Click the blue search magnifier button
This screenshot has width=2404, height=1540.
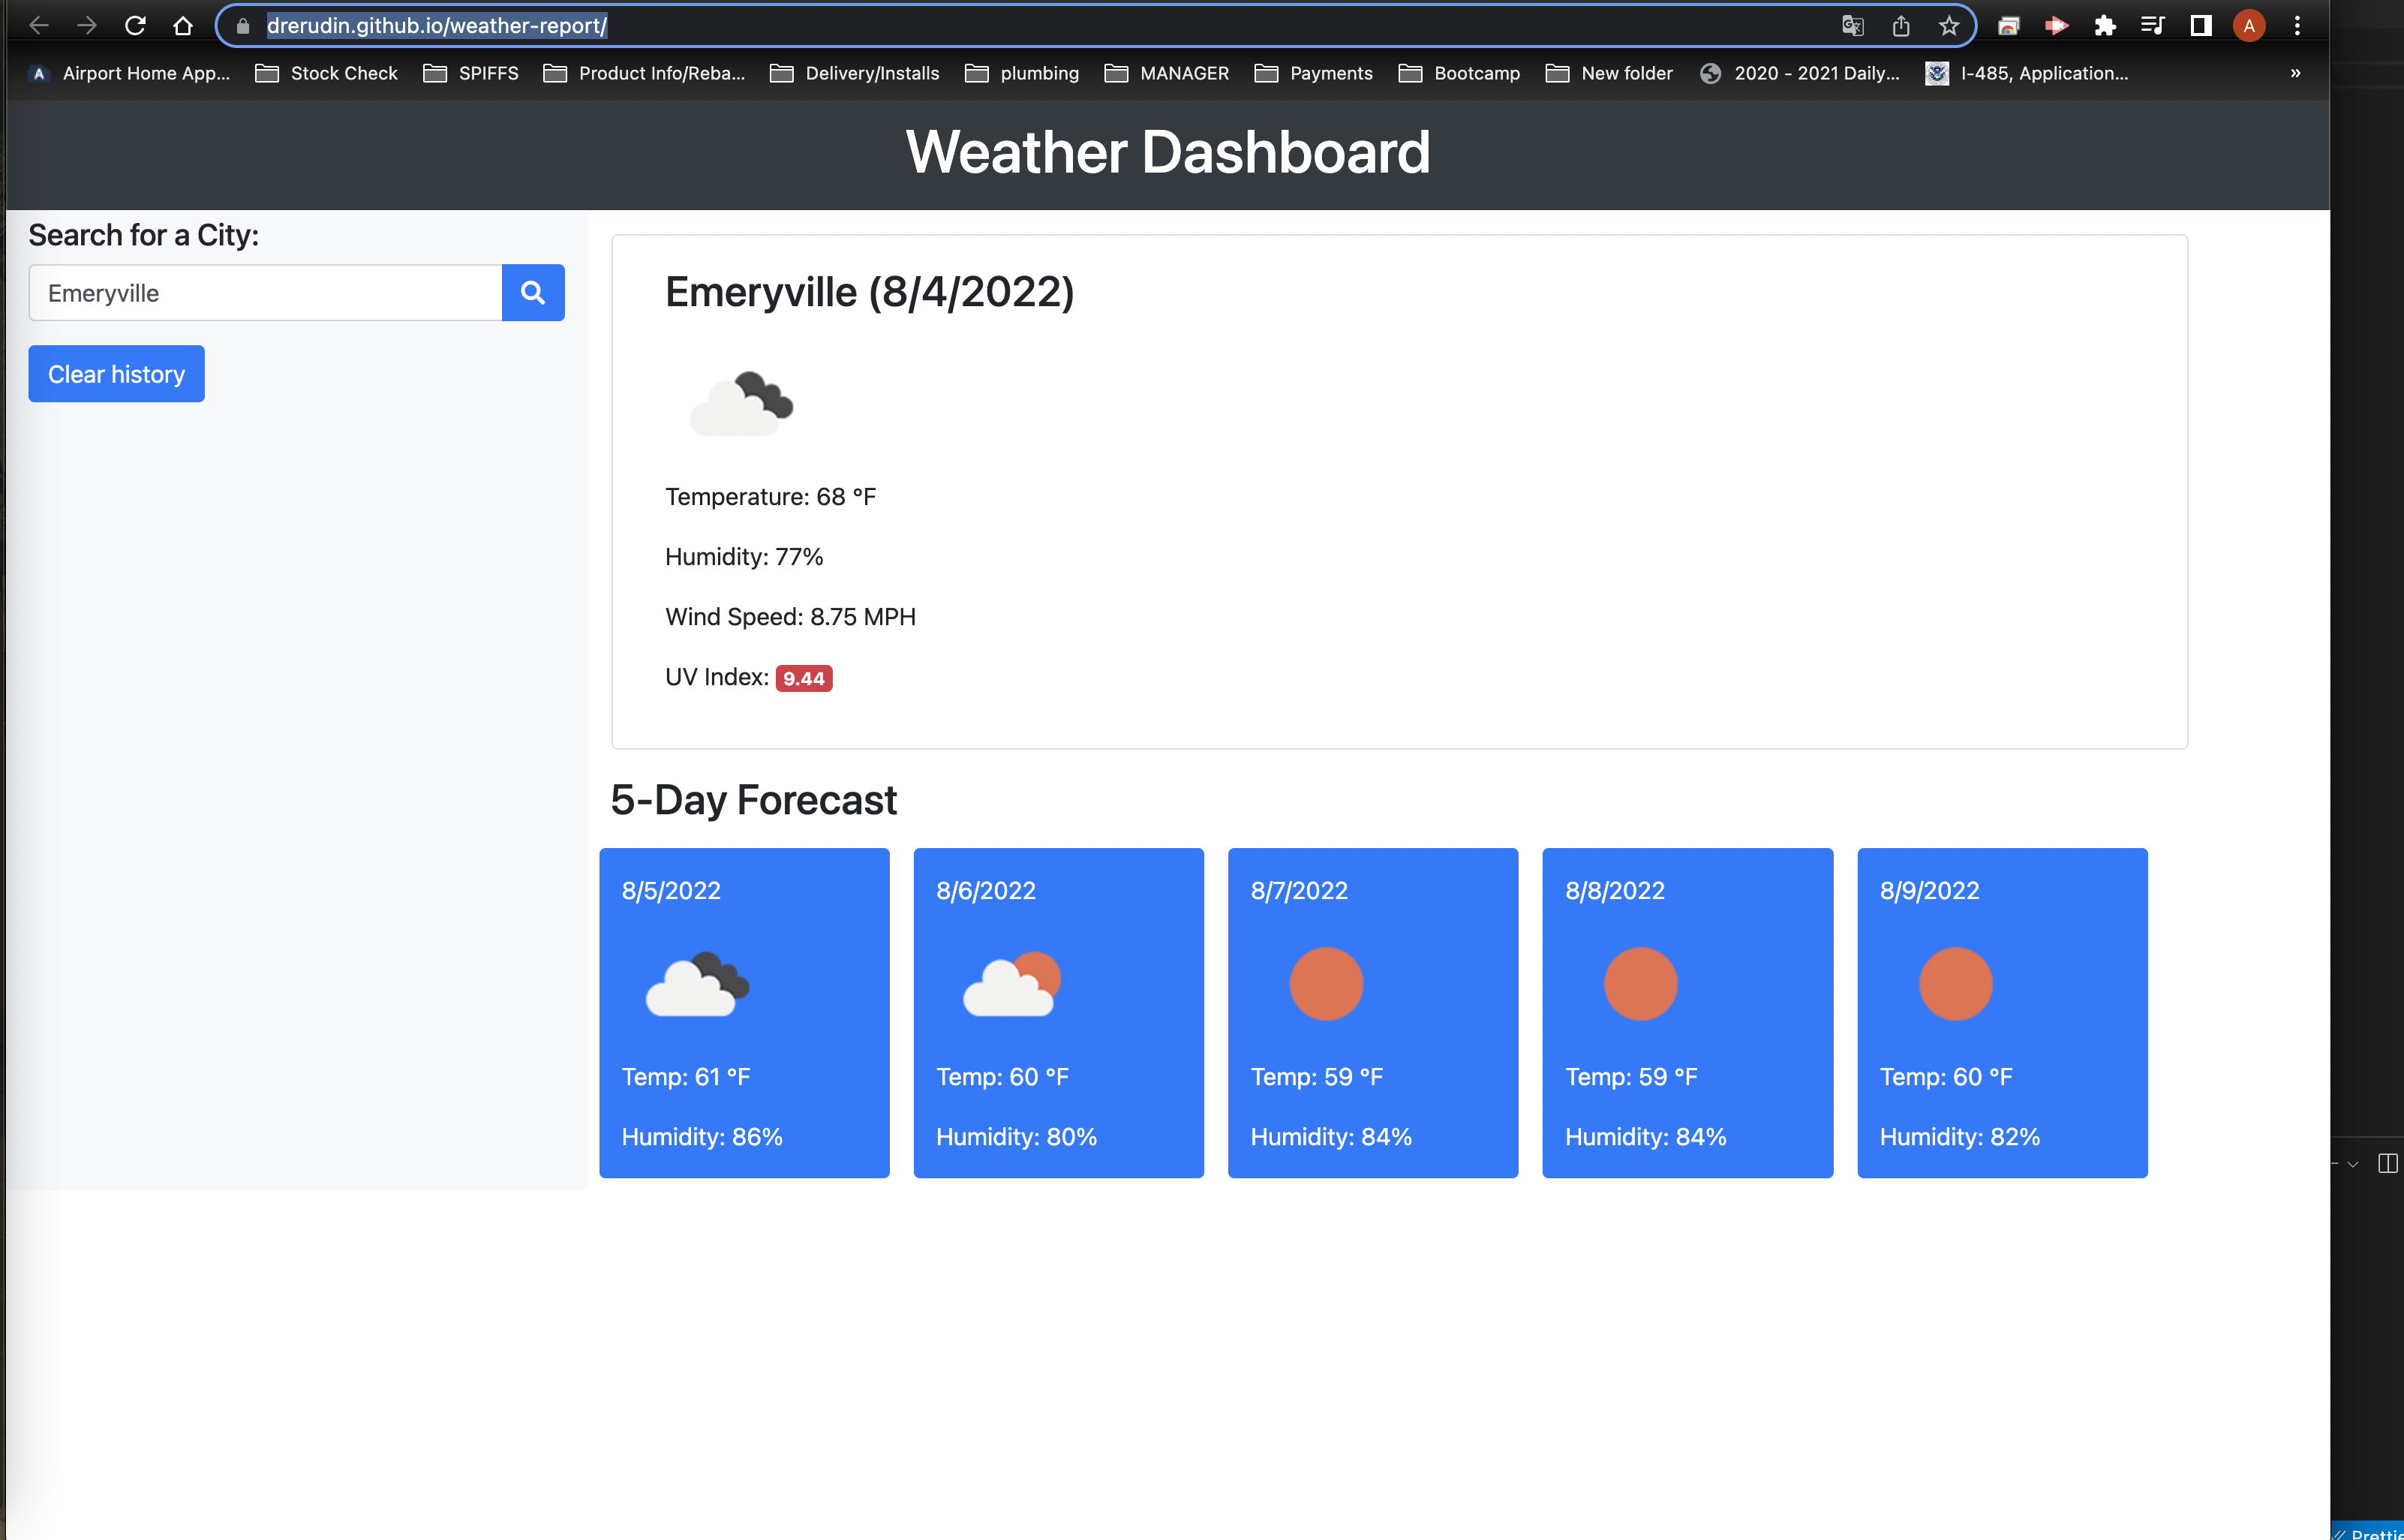coord(533,293)
